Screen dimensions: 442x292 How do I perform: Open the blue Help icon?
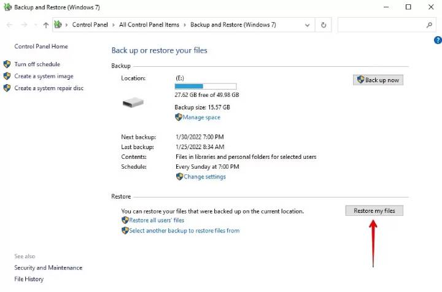coord(438,40)
